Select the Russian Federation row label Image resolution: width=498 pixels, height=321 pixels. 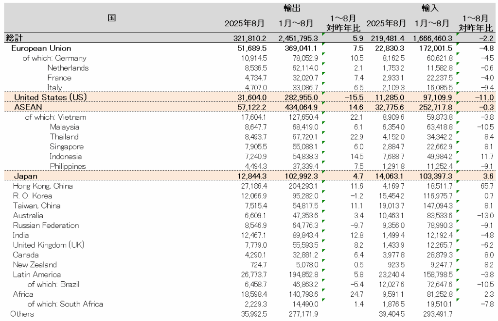(46, 225)
